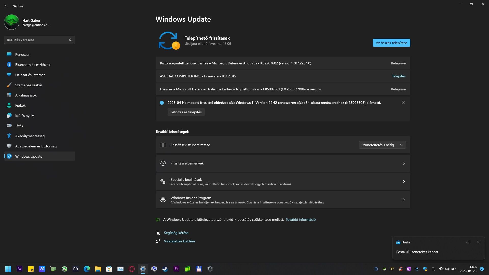The image size is (489, 275).
Task: Click the Settings gear taskbar icon
Action: point(143,269)
